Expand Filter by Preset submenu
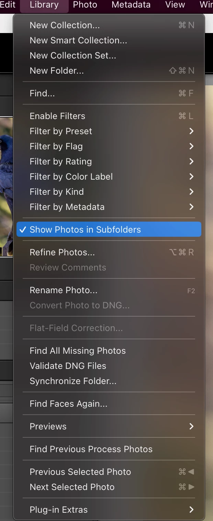Viewport: 213px width, 521px height. pos(109,131)
